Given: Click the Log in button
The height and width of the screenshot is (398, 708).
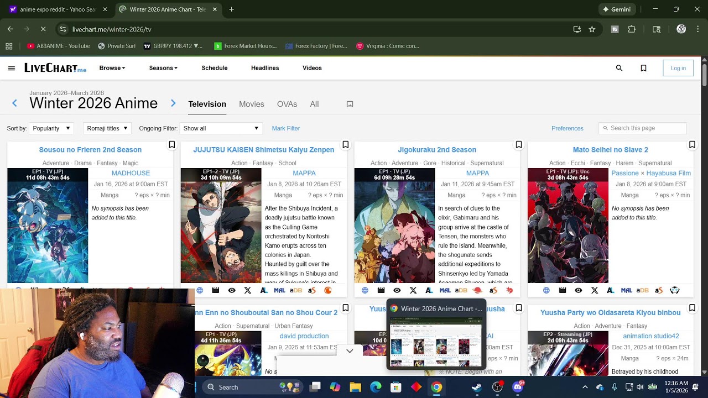Looking at the screenshot, I should (x=678, y=68).
